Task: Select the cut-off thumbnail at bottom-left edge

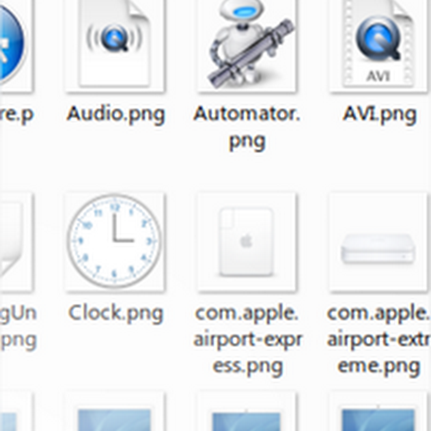Action: coord(15,412)
